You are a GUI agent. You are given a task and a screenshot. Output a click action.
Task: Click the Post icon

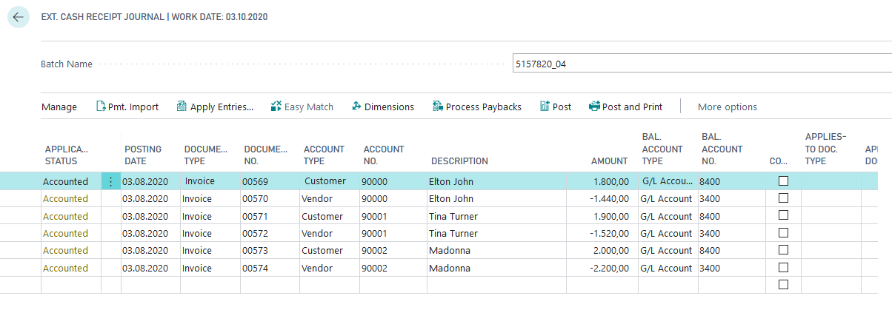click(x=545, y=107)
